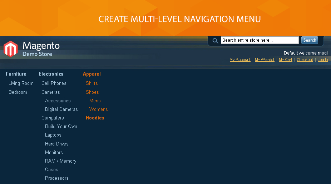Select Laptops under Computers
The image size is (331, 184).
pyautogui.click(x=53, y=135)
